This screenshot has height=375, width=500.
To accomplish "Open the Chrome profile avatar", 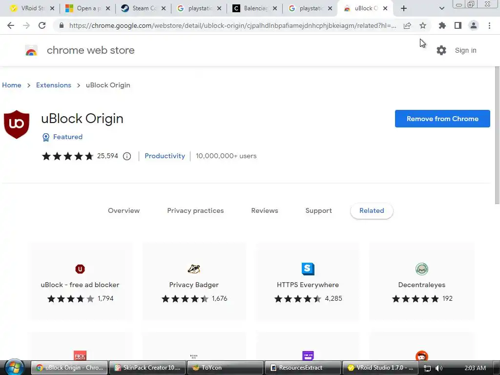I will tap(474, 25).
